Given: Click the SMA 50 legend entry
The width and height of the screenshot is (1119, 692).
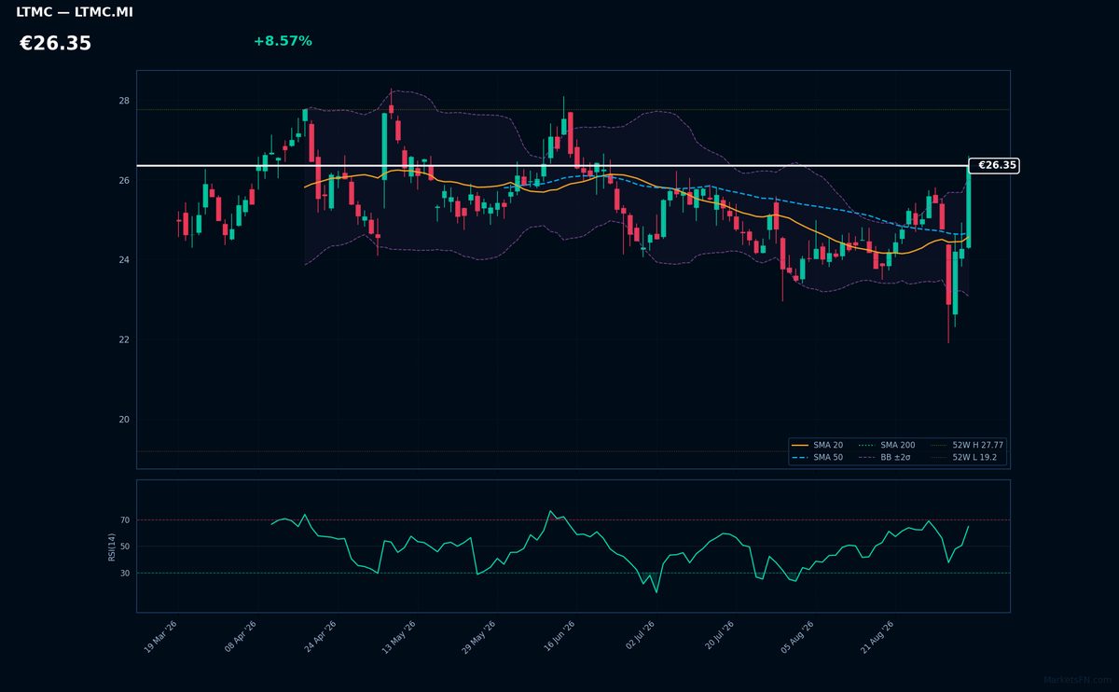Looking at the screenshot, I should pos(818,458).
